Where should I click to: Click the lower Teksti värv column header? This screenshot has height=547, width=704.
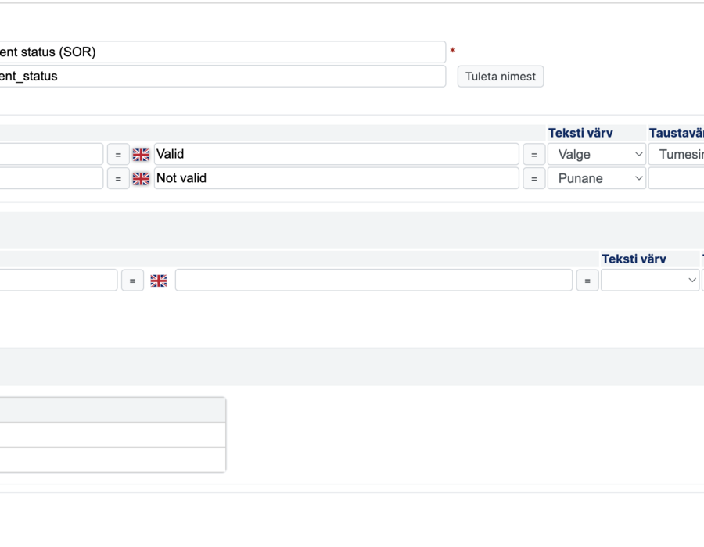634,259
